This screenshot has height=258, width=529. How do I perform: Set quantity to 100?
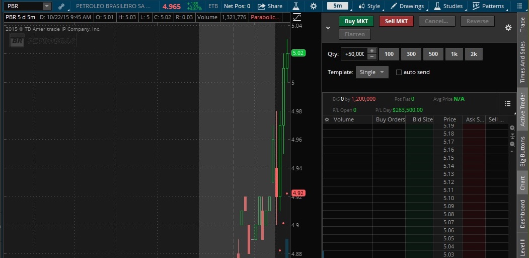tap(389, 54)
